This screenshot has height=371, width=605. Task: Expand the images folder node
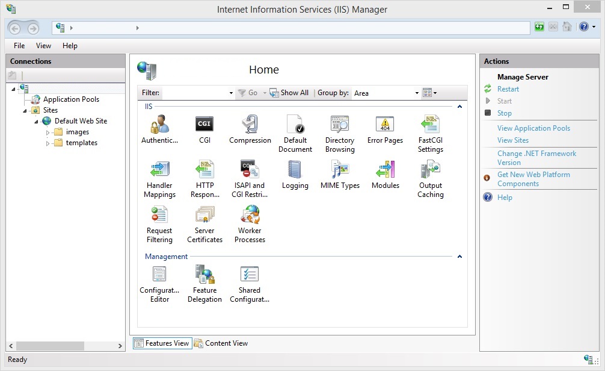[x=48, y=132]
